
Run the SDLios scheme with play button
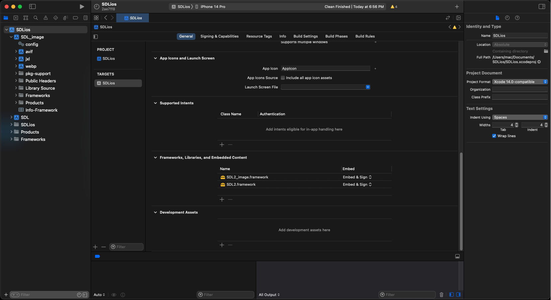(82, 7)
